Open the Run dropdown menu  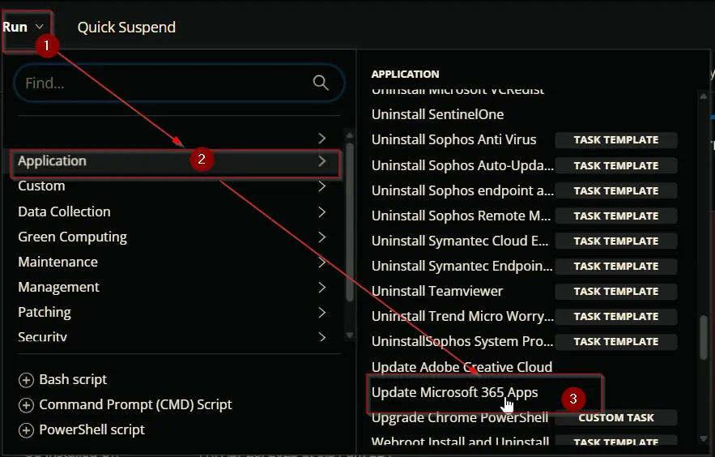tap(23, 28)
